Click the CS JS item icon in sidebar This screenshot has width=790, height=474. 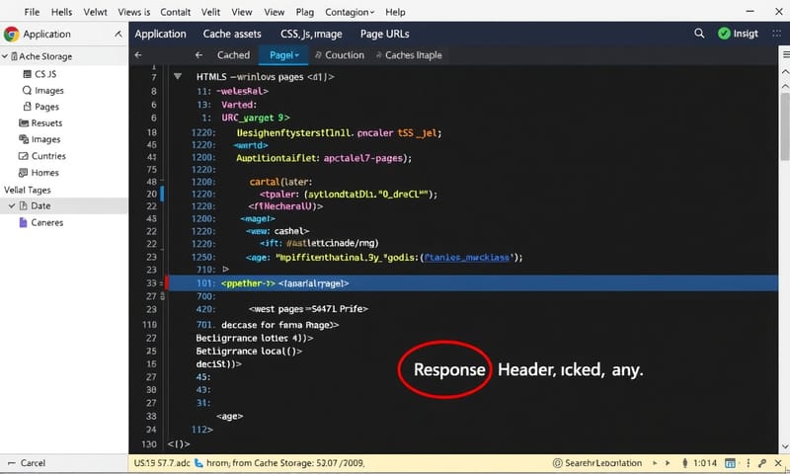tap(25, 73)
